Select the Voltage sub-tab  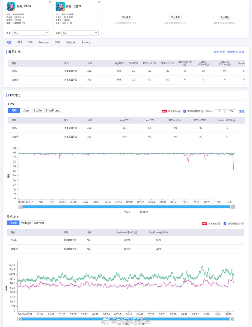click(26, 223)
